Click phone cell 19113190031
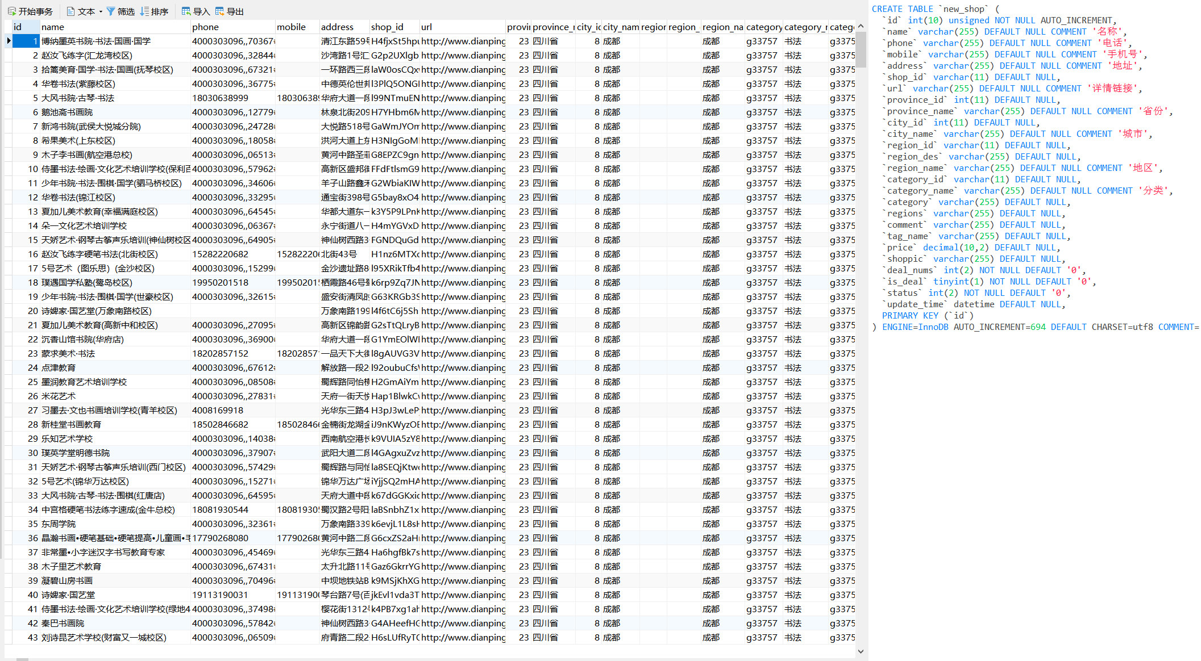The width and height of the screenshot is (1201, 661). coord(233,595)
